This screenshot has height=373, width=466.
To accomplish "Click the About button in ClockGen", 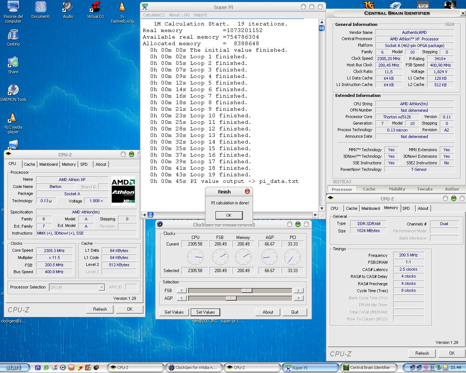I will tap(268, 312).
